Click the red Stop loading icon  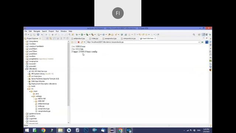[x=79, y=42]
